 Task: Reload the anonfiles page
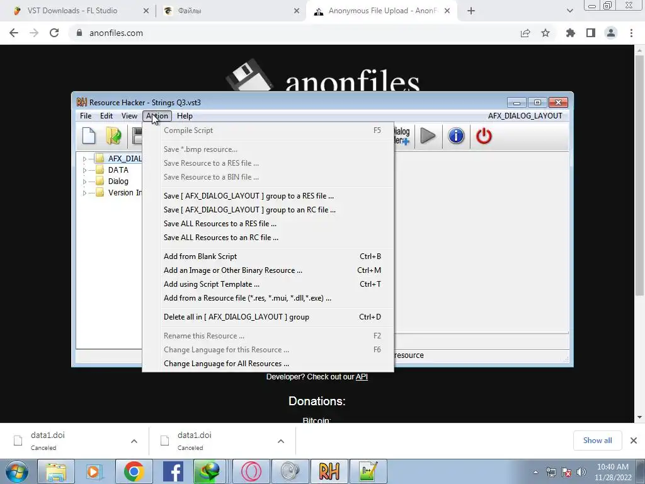click(54, 33)
